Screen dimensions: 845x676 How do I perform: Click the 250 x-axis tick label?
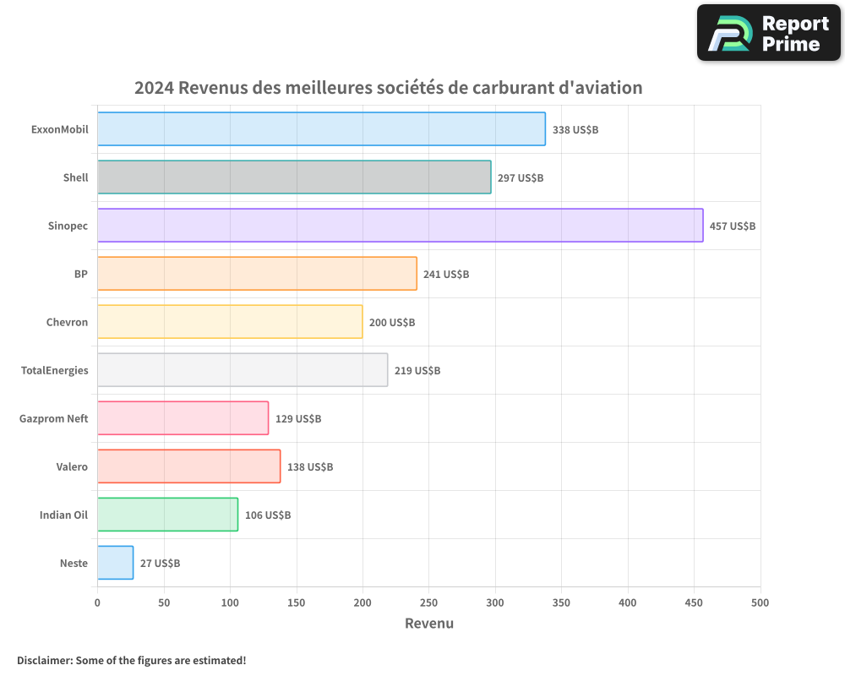(x=428, y=602)
